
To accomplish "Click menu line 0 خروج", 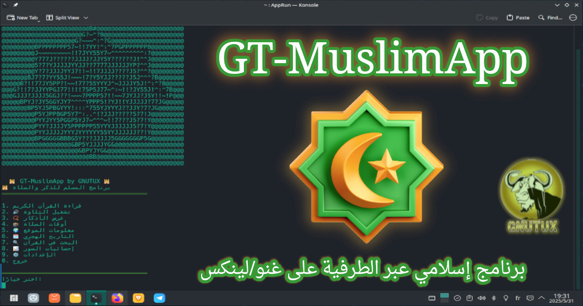I will coord(15,261).
